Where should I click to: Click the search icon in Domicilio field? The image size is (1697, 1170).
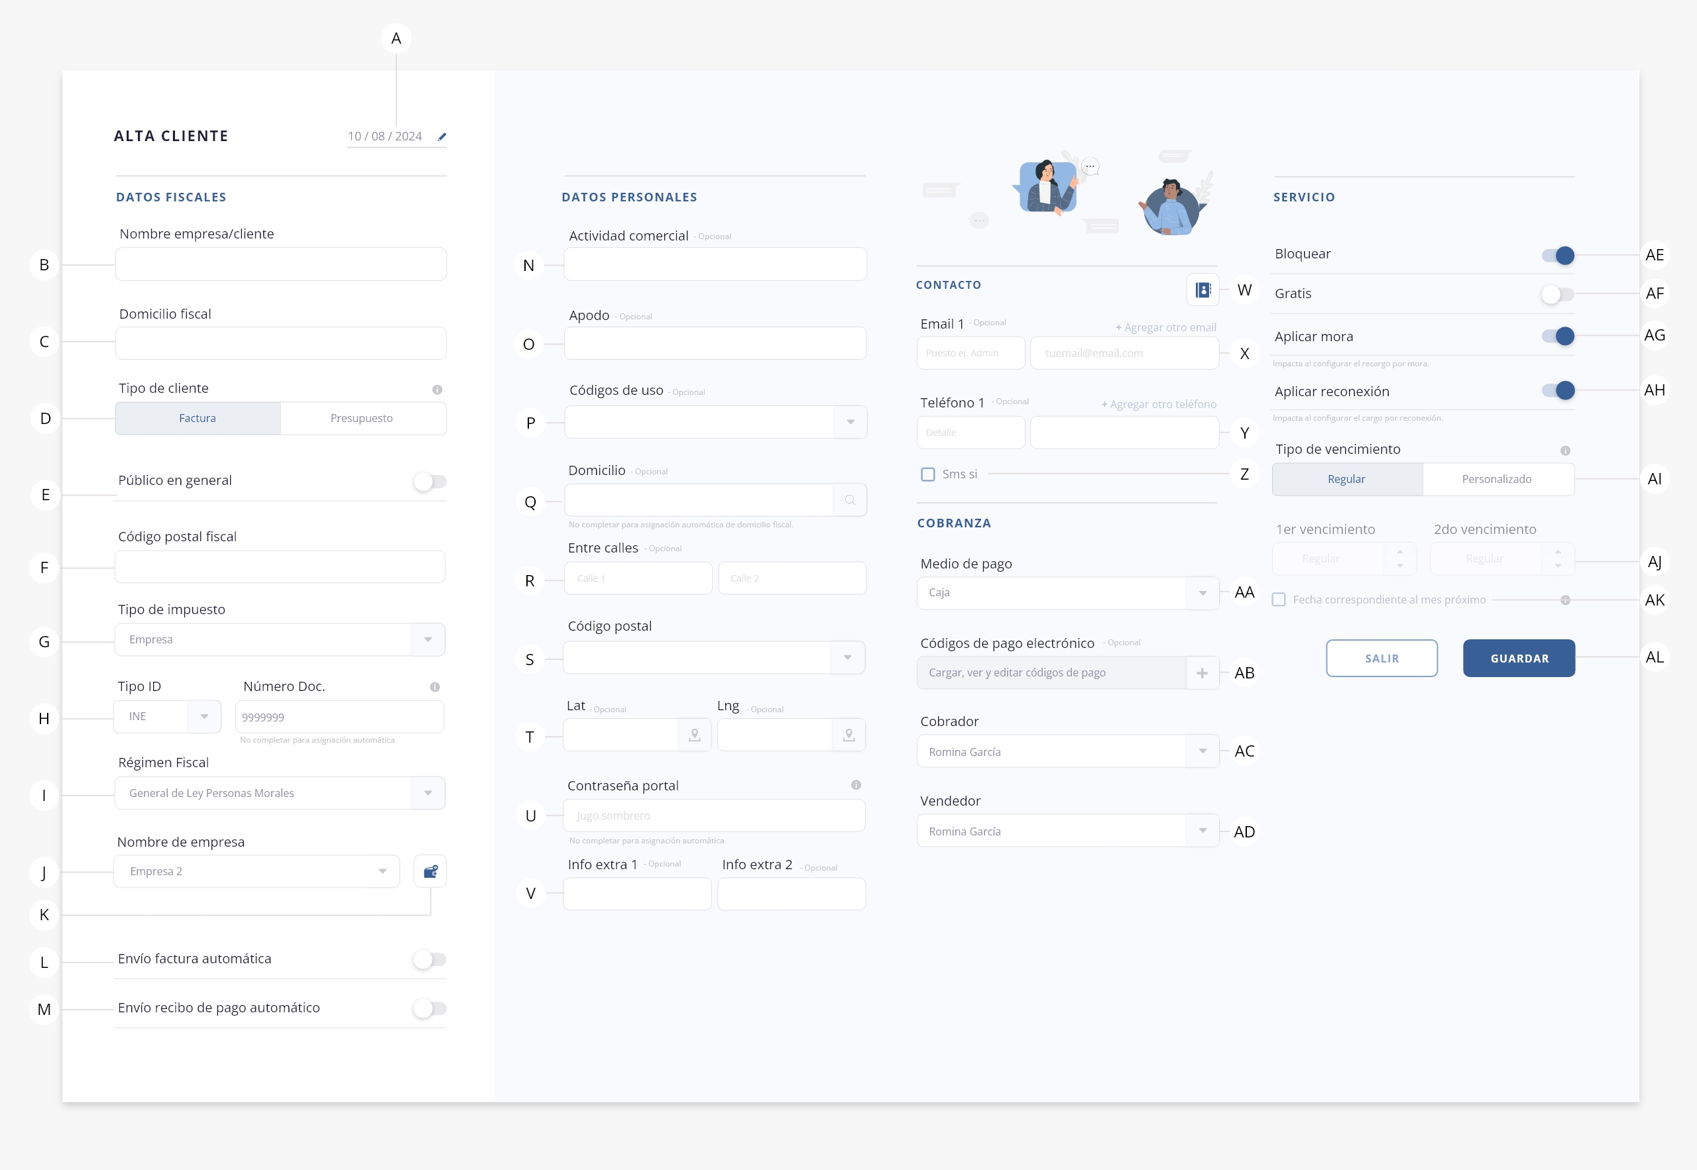point(850,500)
